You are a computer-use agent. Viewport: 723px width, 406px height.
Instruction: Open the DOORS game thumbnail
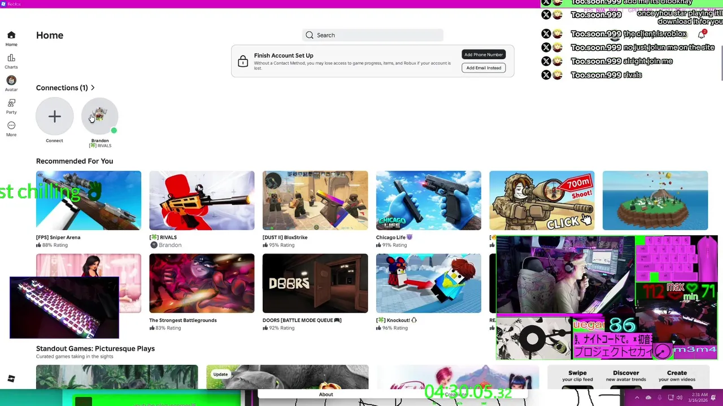pos(315,283)
